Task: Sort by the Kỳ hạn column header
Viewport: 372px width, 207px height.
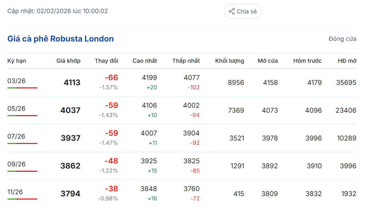Action: (x=17, y=61)
